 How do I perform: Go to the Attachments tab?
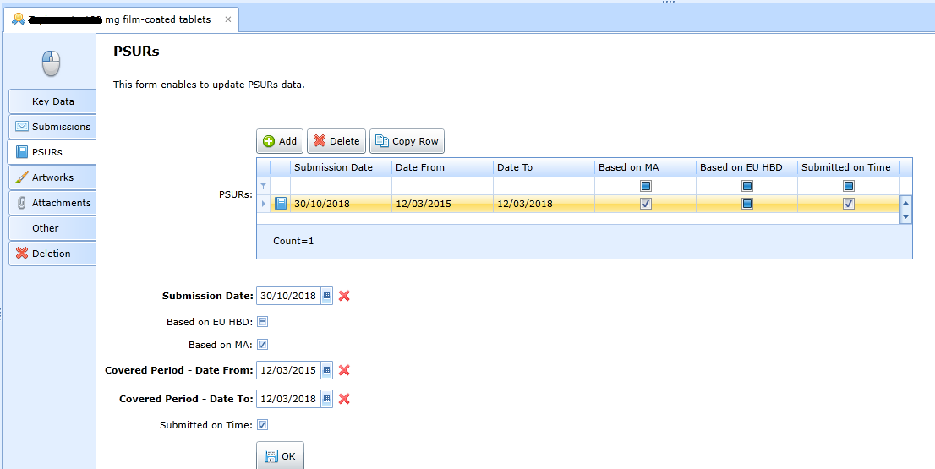(52, 203)
